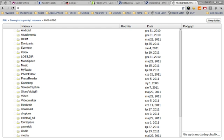
Task: Expand the Prywatne bookmarks folder
Action: (8, 13)
